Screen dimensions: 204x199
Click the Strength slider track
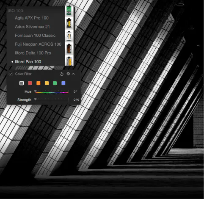pos(52,99)
